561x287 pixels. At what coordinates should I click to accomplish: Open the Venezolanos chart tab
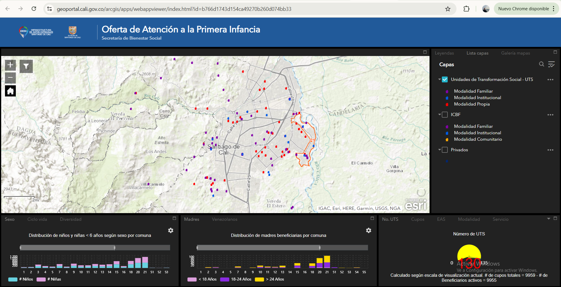coord(225,219)
